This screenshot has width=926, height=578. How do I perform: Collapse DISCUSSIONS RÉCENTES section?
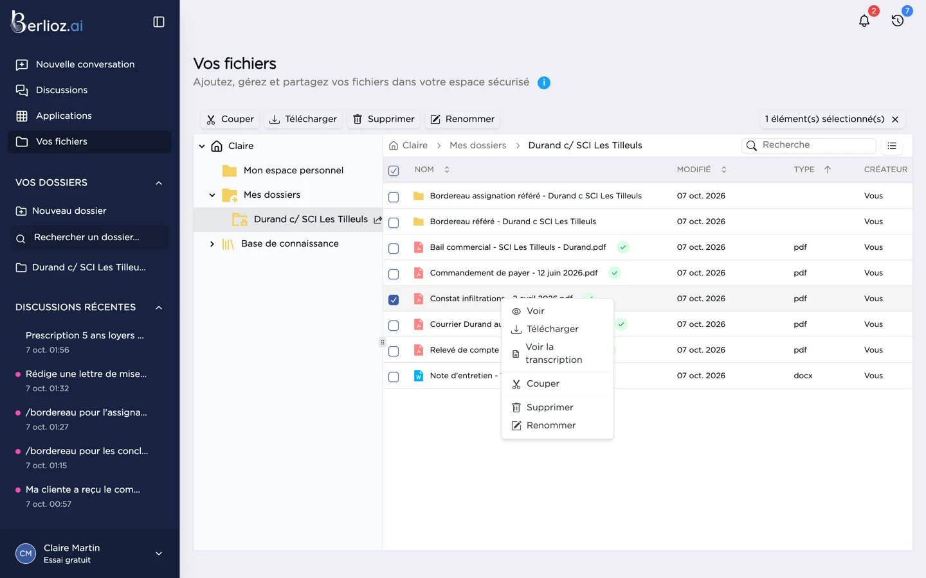(159, 308)
